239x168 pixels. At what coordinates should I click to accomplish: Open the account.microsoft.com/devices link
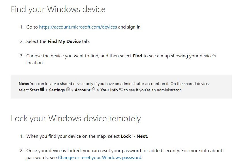(78, 27)
